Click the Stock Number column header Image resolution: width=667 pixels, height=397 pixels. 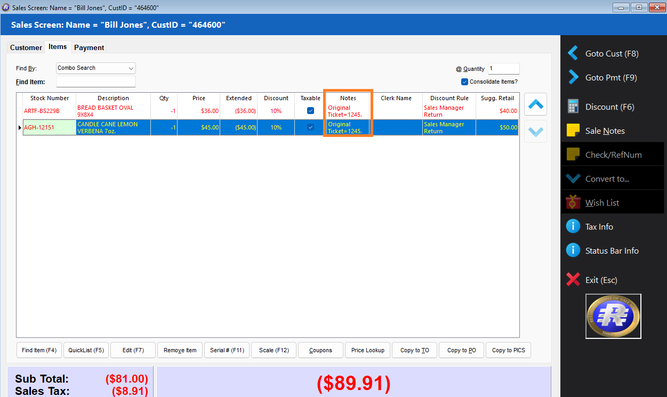pos(50,98)
